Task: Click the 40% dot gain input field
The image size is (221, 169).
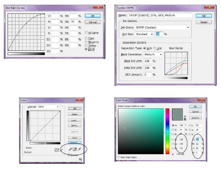Action: click(x=74, y=16)
